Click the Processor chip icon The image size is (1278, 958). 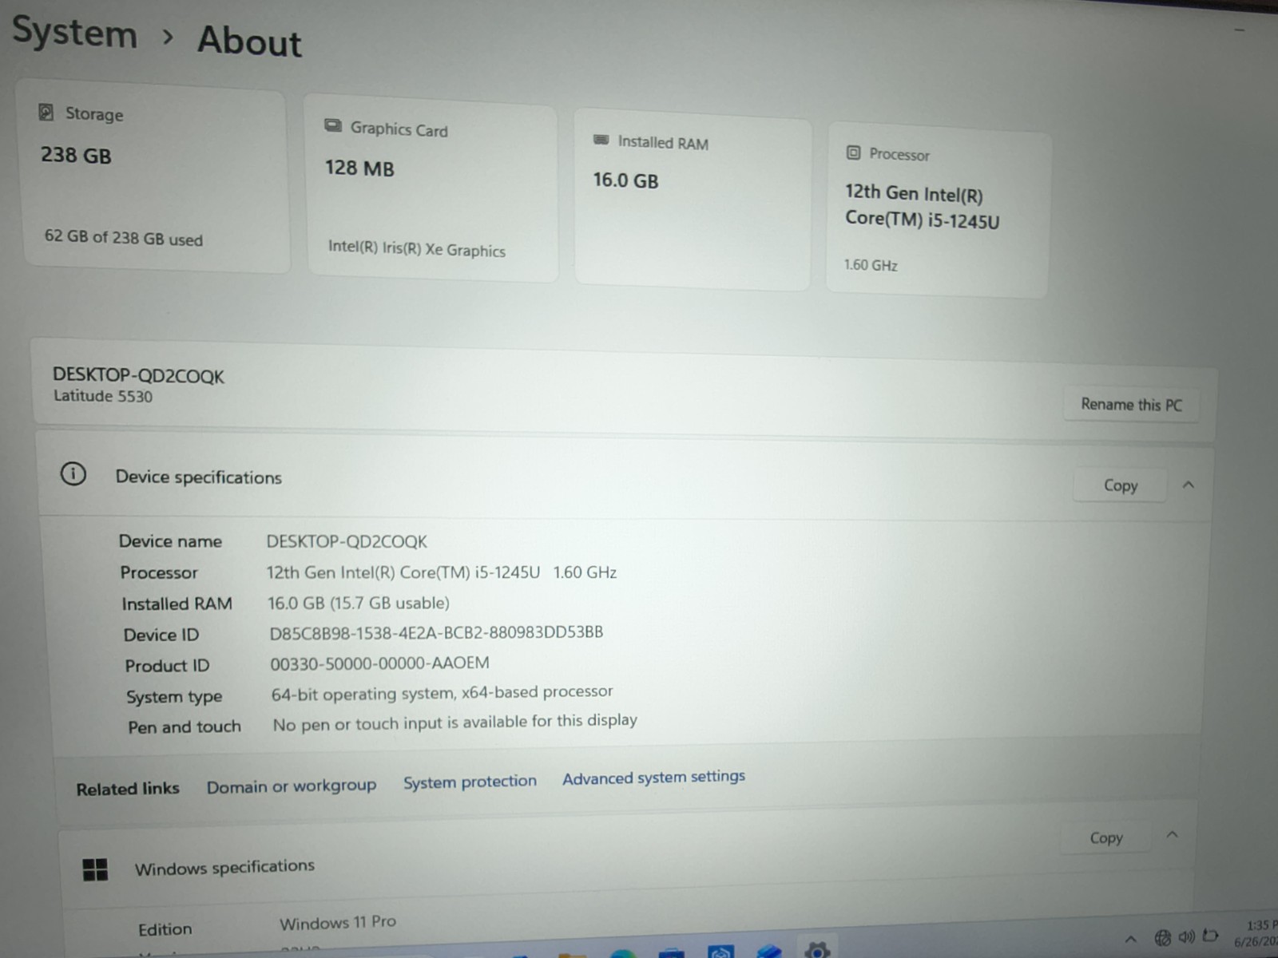pyautogui.click(x=854, y=152)
